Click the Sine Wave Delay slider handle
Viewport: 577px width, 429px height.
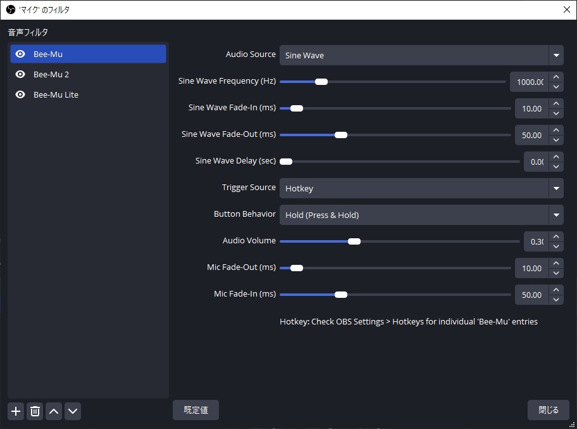pos(286,162)
